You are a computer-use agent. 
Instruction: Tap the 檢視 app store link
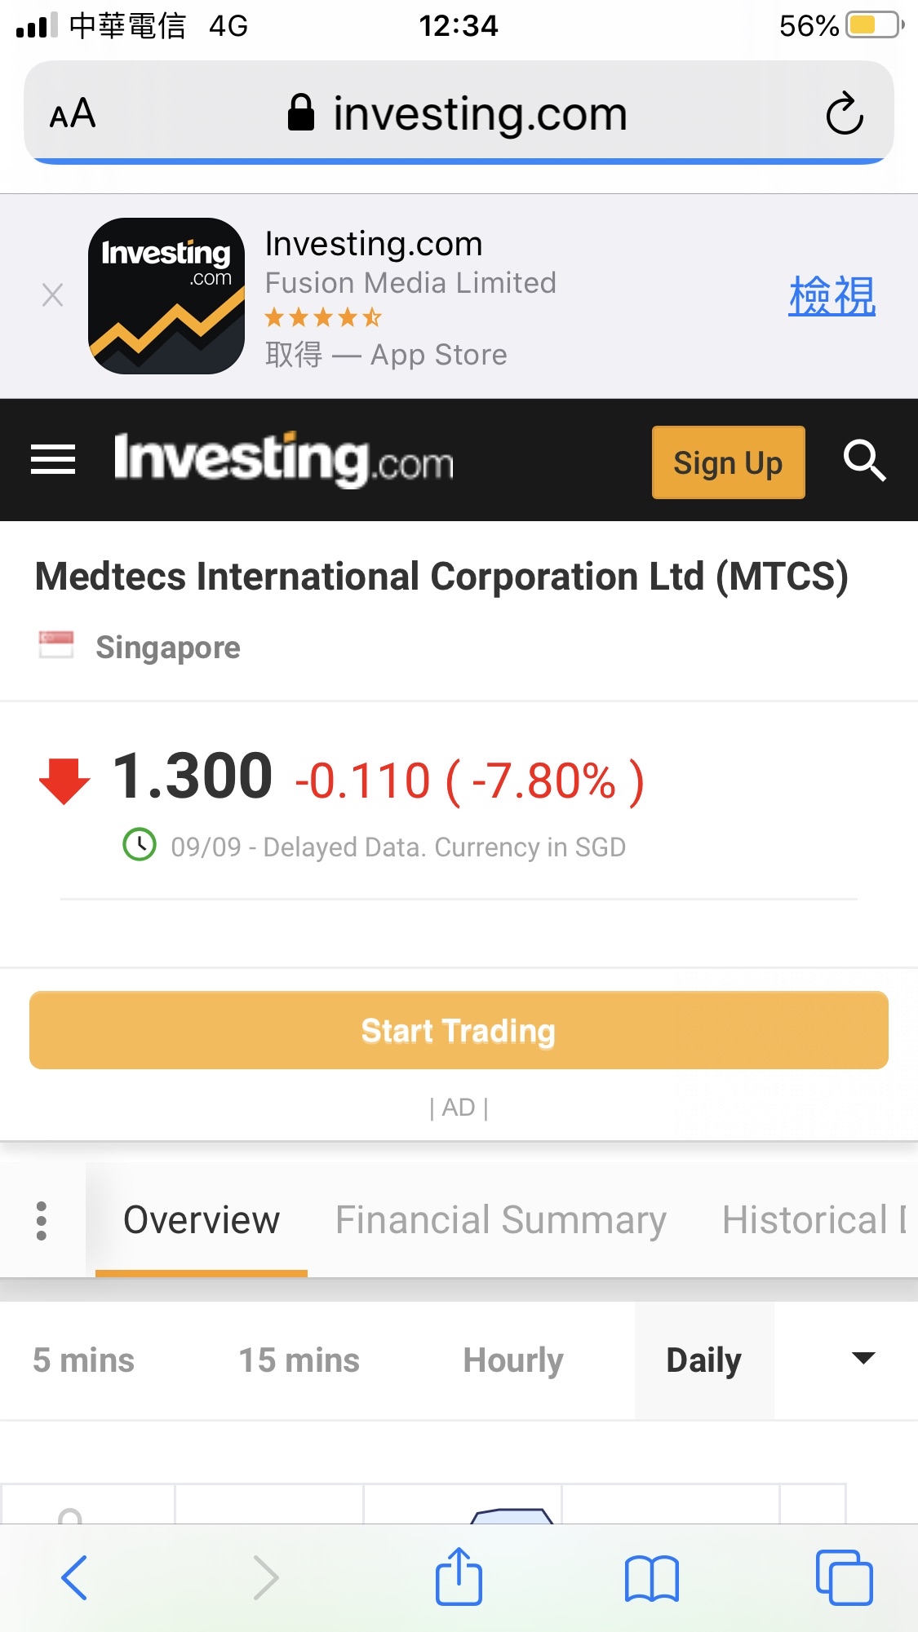pos(832,295)
